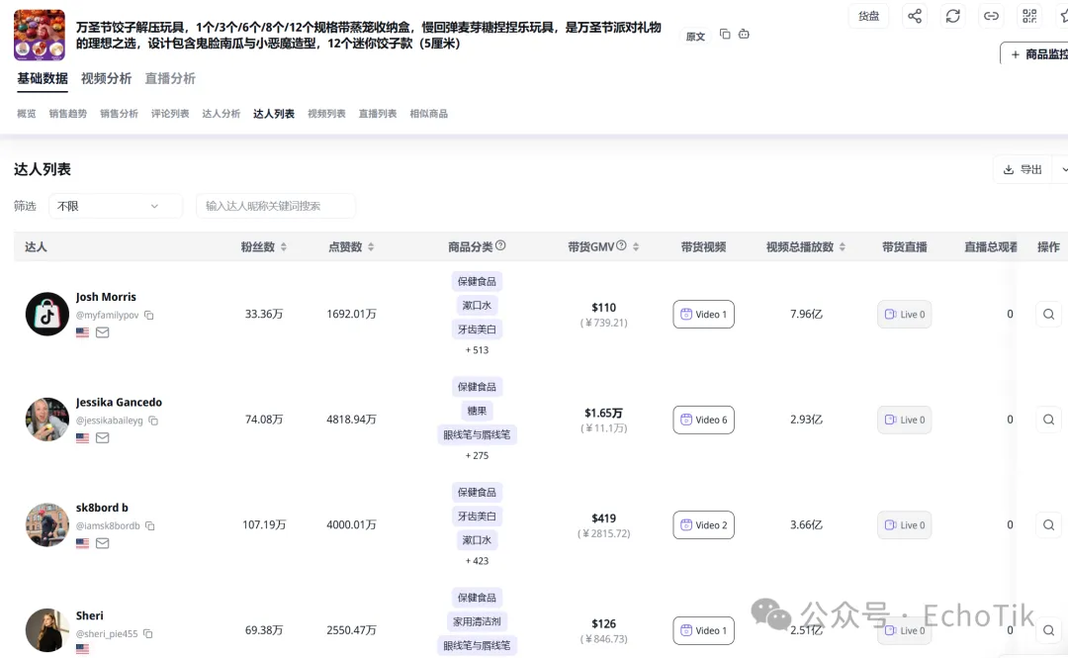The height and width of the screenshot is (658, 1068).
Task: Open Video 1 for Josh Morris
Action: (x=704, y=315)
